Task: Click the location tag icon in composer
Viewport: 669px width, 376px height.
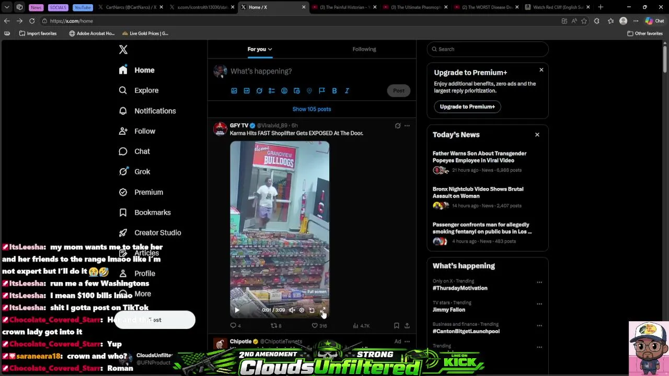Action: coord(309,91)
